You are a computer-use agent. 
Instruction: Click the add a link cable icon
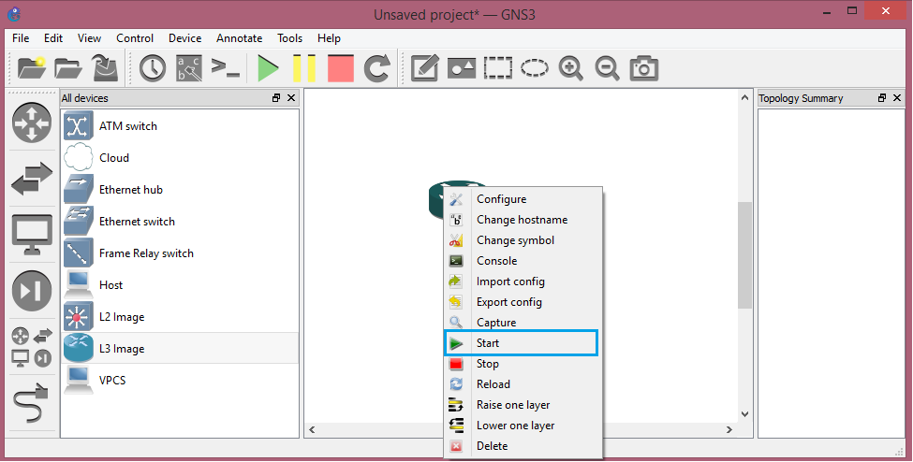(x=32, y=403)
